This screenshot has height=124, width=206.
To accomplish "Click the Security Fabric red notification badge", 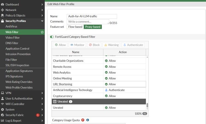I will [38, 115].
